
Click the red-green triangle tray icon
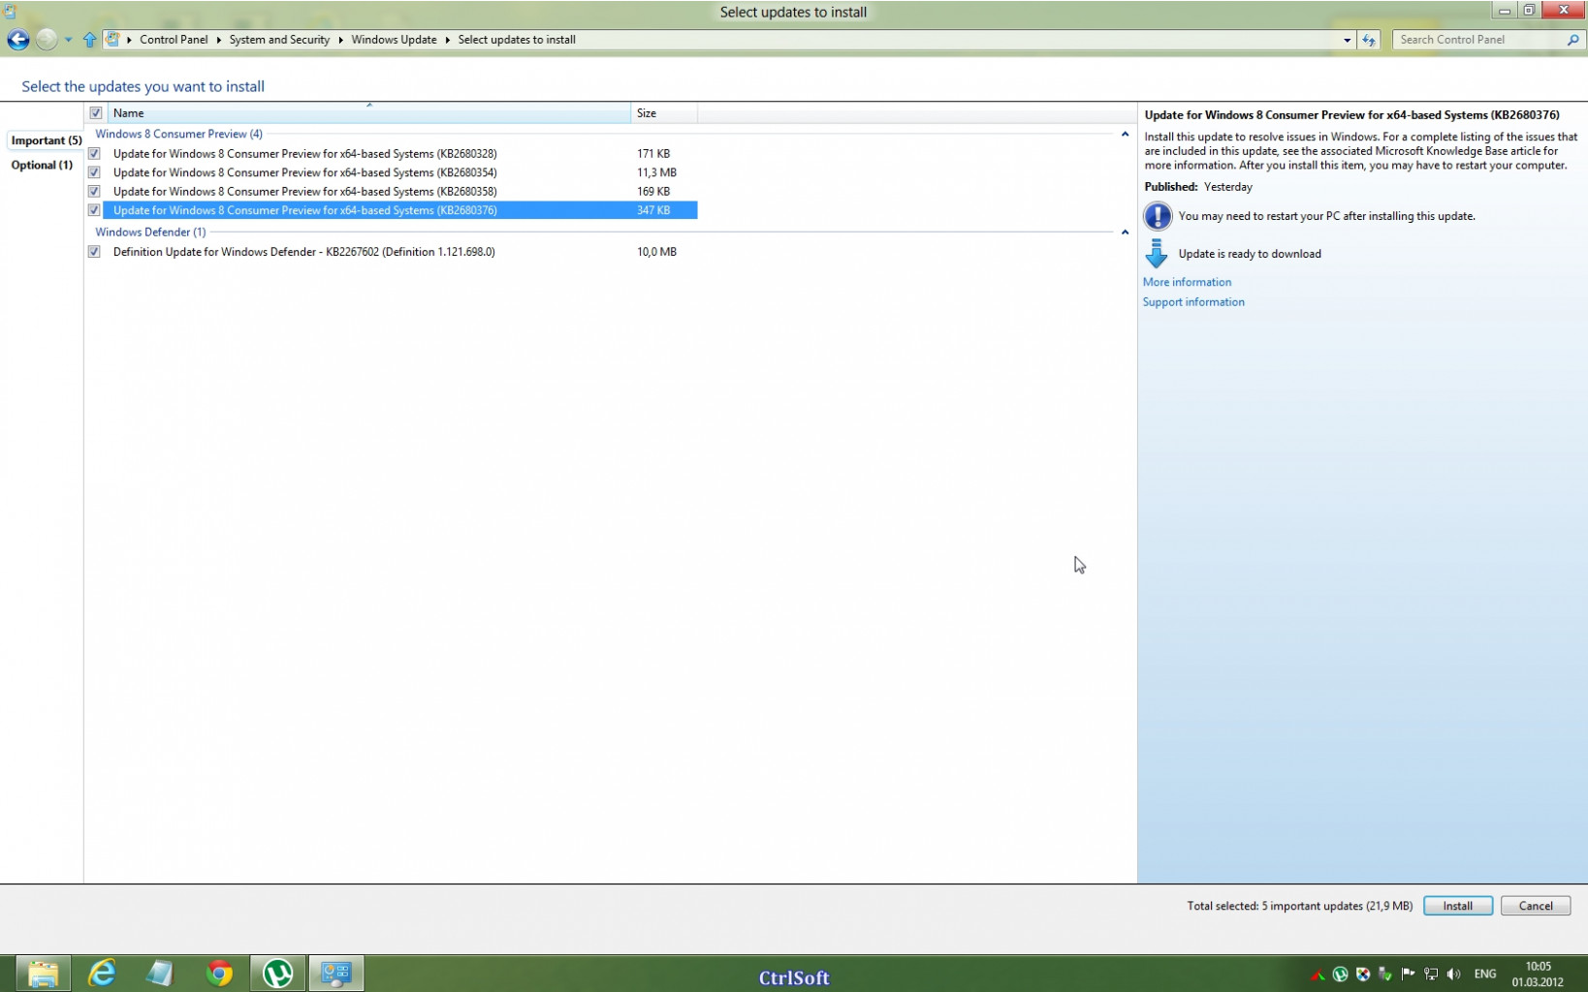(1317, 975)
